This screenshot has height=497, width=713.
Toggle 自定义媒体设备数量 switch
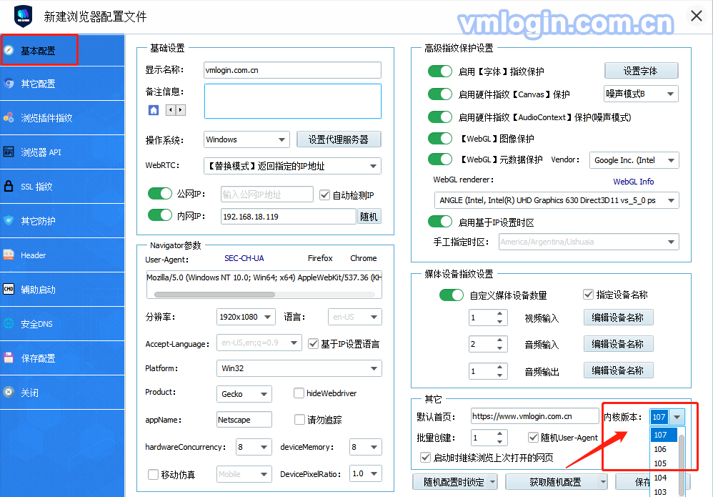point(451,295)
